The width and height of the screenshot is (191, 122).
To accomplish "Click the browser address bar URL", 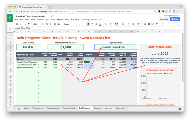I will tap(81, 11).
